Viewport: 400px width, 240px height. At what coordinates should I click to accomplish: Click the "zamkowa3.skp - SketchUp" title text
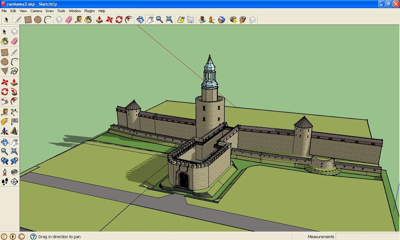(32, 4)
